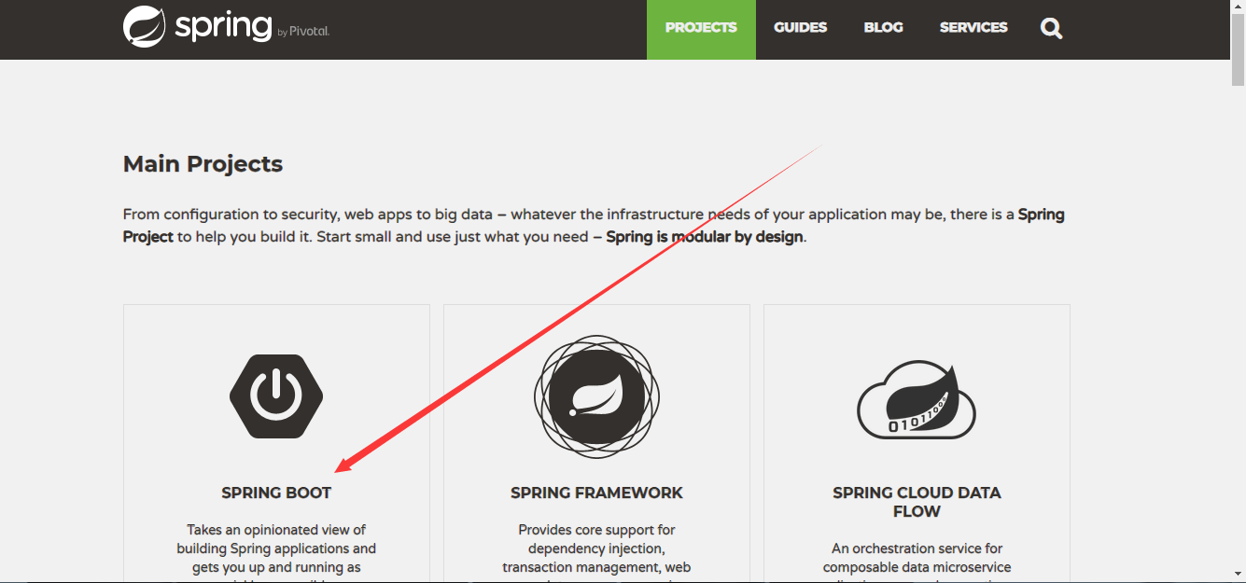1246x583 pixels.
Task: Click the Spring Cloud Data Flow cloud icon
Action: [x=917, y=401]
